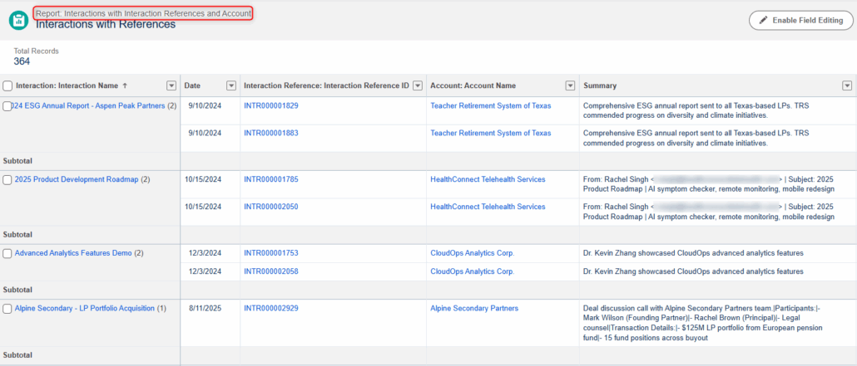Viewport: 857px width, 366px height.
Task: Click the 12/3/2024 date in INTR000002058 row
Action: point(206,271)
